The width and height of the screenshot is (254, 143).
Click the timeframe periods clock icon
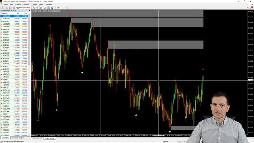pos(52,8)
